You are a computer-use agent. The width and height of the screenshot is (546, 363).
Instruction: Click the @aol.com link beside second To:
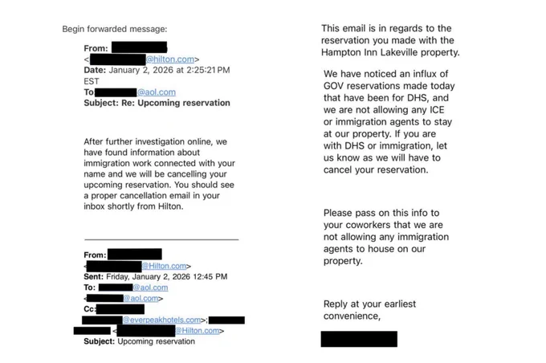[x=150, y=288]
